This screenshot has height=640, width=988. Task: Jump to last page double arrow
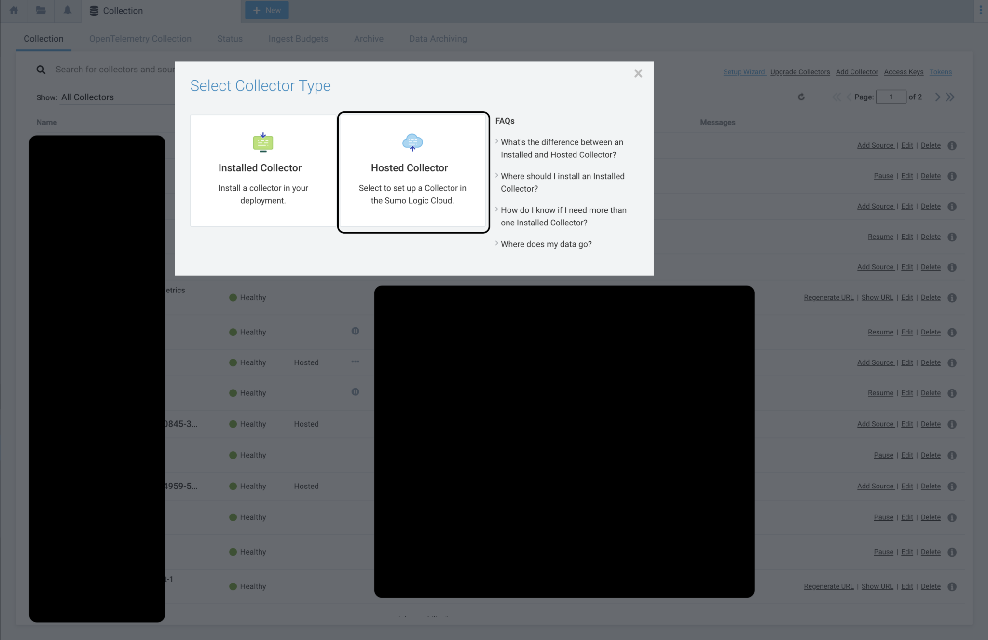(x=950, y=97)
